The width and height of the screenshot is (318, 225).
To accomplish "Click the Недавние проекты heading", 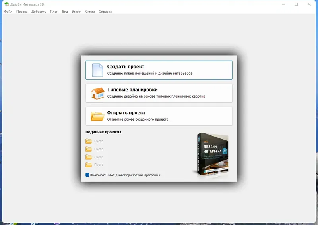I will tap(104, 132).
